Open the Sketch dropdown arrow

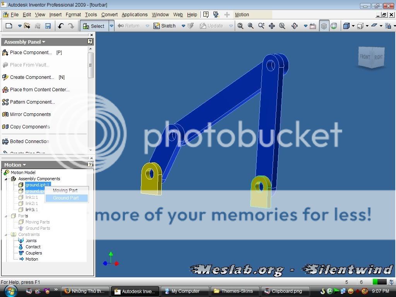click(184, 26)
